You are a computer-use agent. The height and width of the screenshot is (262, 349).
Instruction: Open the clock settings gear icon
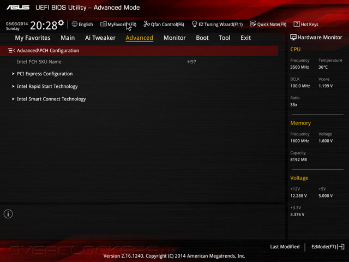pos(61,23)
